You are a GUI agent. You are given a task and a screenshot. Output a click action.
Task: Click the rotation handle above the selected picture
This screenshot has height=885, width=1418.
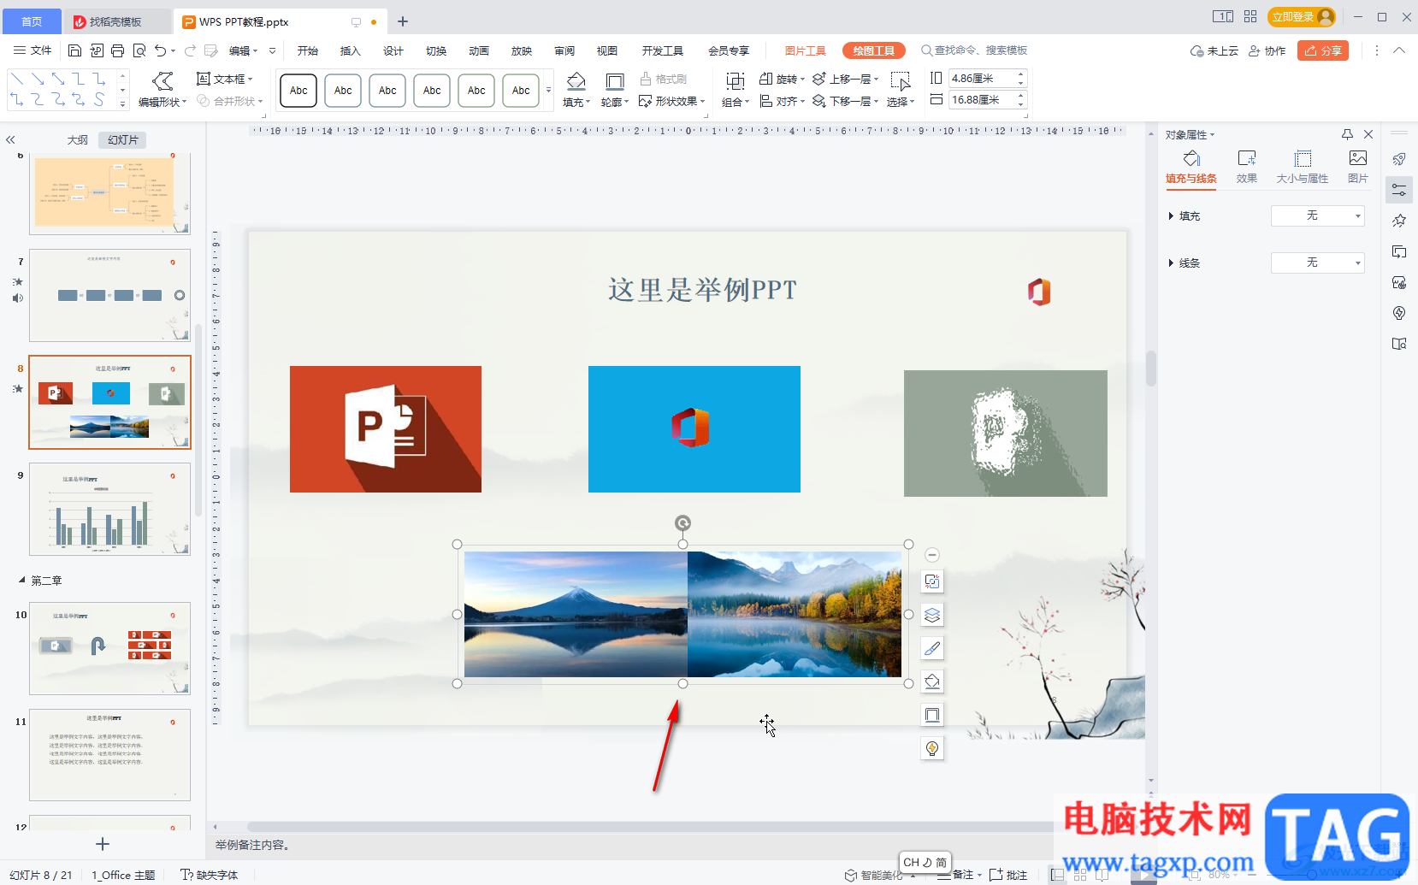pos(682,523)
